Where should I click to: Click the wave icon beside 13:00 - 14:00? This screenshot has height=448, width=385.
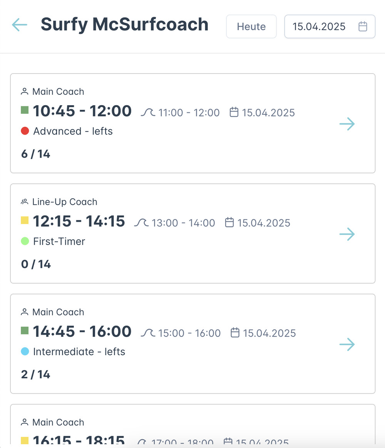[x=141, y=223]
